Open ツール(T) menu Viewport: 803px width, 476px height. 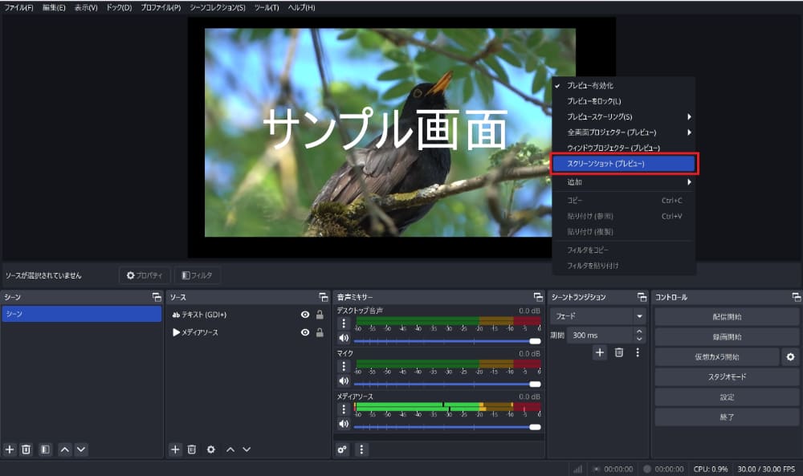coord(267,8)
